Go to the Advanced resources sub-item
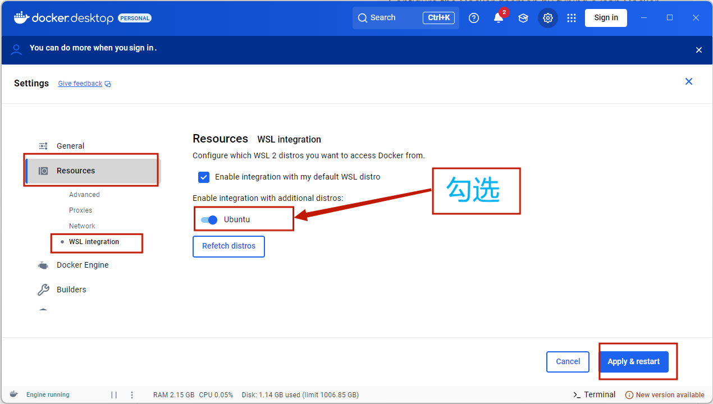Screen dimensions: 713x404 84,195
